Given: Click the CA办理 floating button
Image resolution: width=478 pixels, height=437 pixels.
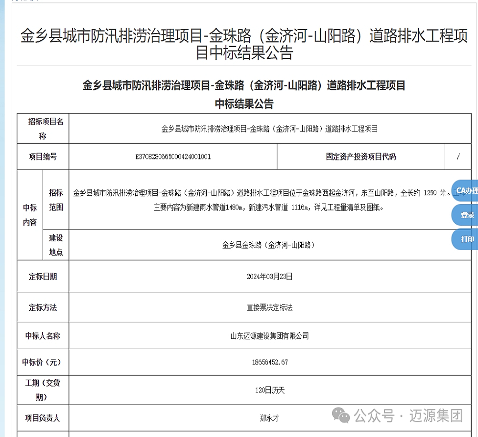Looking at the screenshot, I should 465,191.
